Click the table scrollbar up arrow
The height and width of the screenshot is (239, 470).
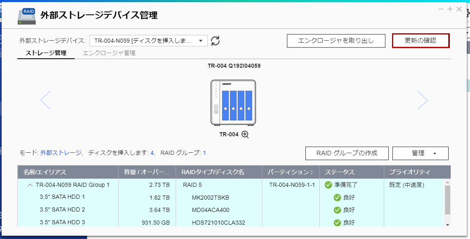[x=447, y=182]
